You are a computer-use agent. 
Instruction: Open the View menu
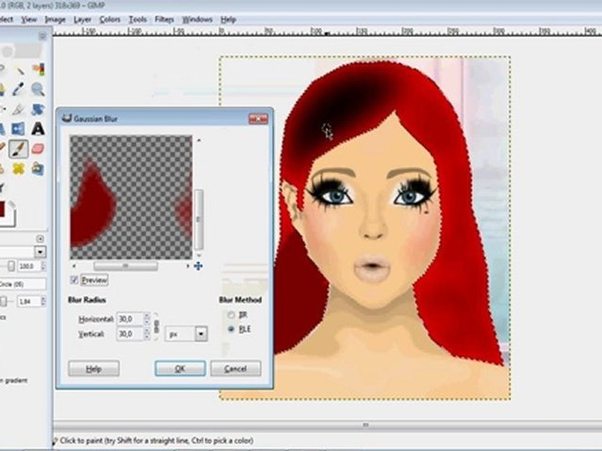tap(29, 19)
